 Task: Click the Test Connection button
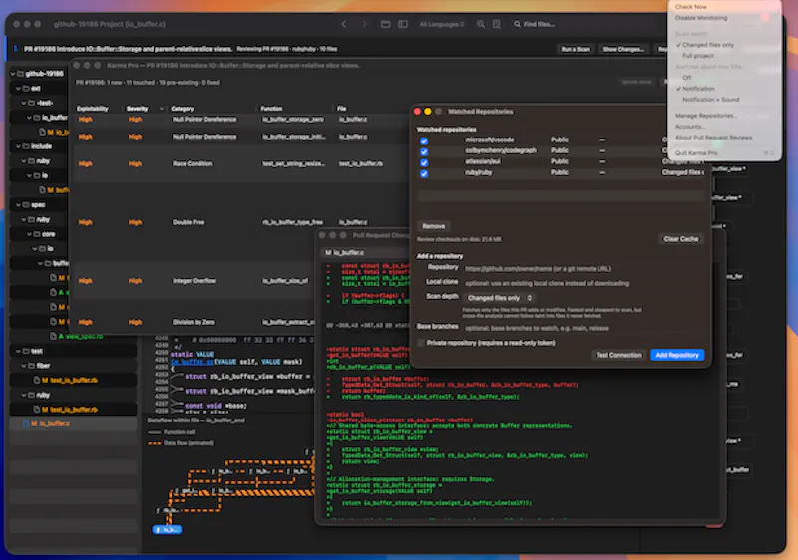point(618,355)
